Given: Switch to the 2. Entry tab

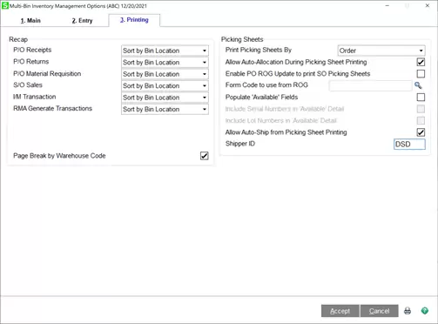Looking at the screenshot, I should [82, 21].
